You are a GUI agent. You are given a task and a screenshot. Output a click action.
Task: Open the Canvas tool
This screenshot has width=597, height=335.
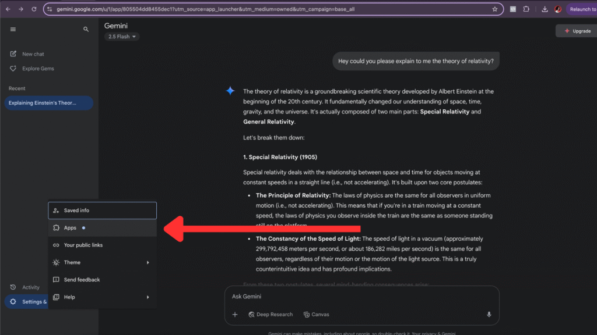click(317, 315)
